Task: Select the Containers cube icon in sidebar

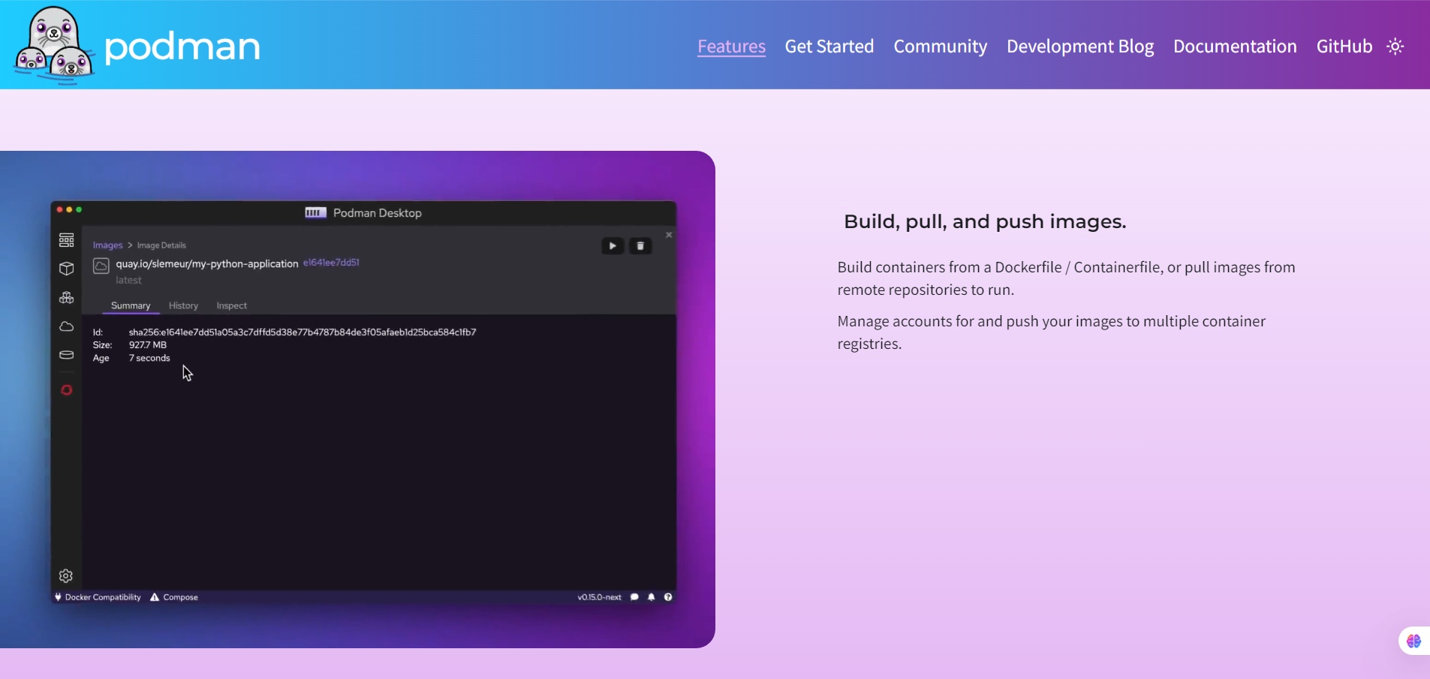Action: 66,269
